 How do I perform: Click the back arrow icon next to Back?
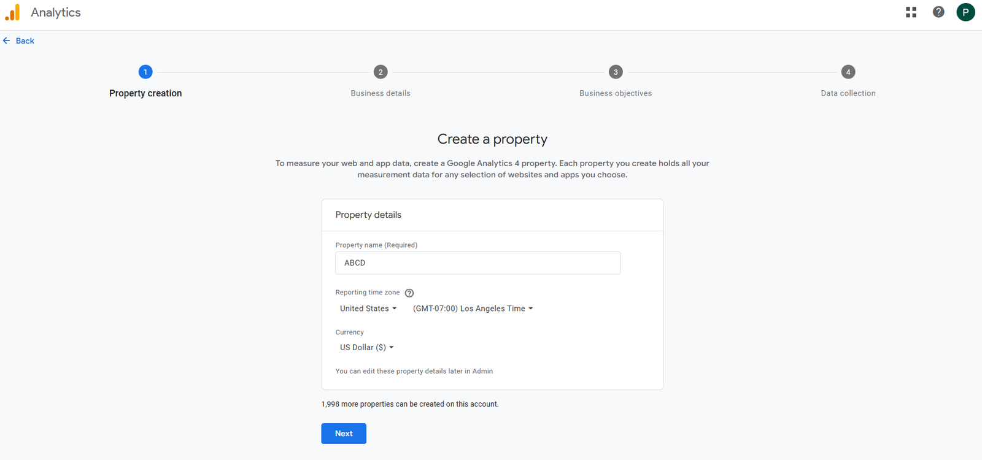pos(7,40)
